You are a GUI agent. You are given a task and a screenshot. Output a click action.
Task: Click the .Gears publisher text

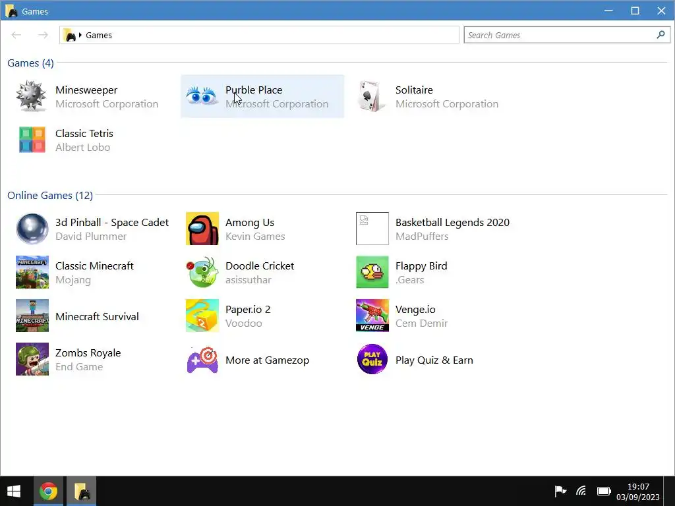pyautogui.click(x=410, y=279)
